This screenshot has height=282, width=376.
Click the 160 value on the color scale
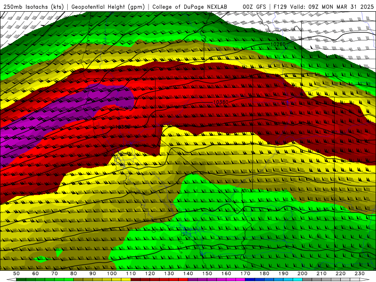click(x=226, y=274)
